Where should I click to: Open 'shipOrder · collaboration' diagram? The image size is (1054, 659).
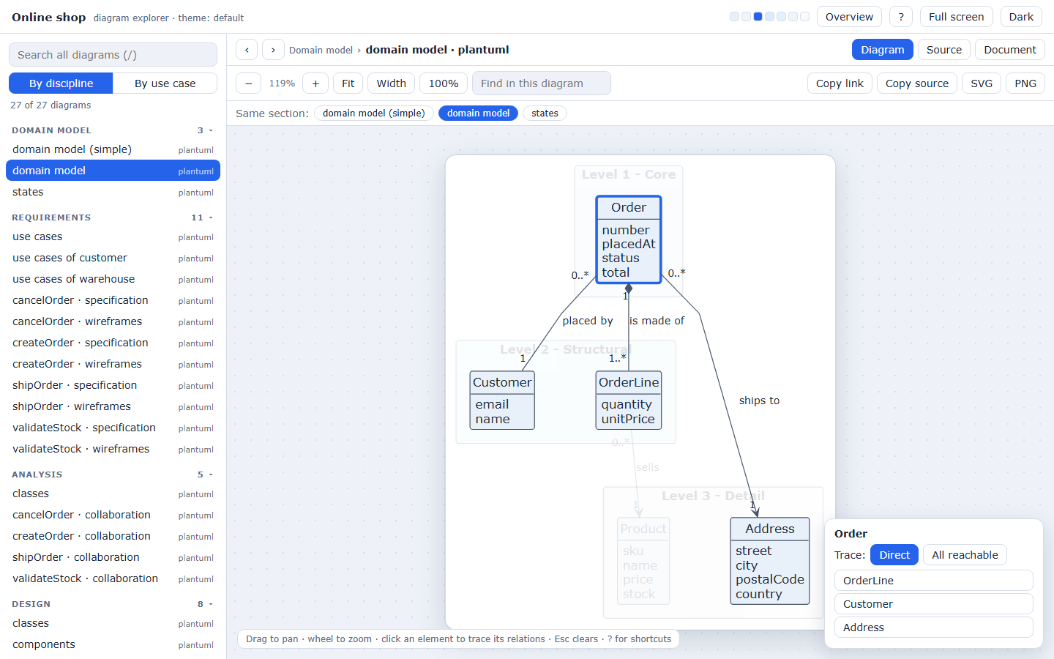click(x=113, y=557)
